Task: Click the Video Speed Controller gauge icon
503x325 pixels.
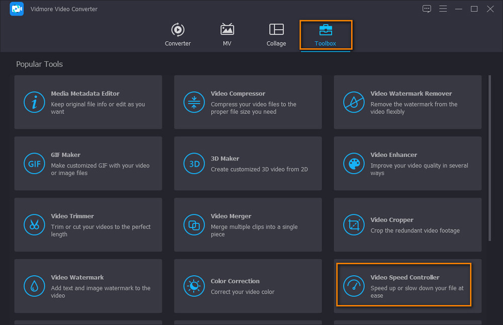Action: click(x=354, y=286)
